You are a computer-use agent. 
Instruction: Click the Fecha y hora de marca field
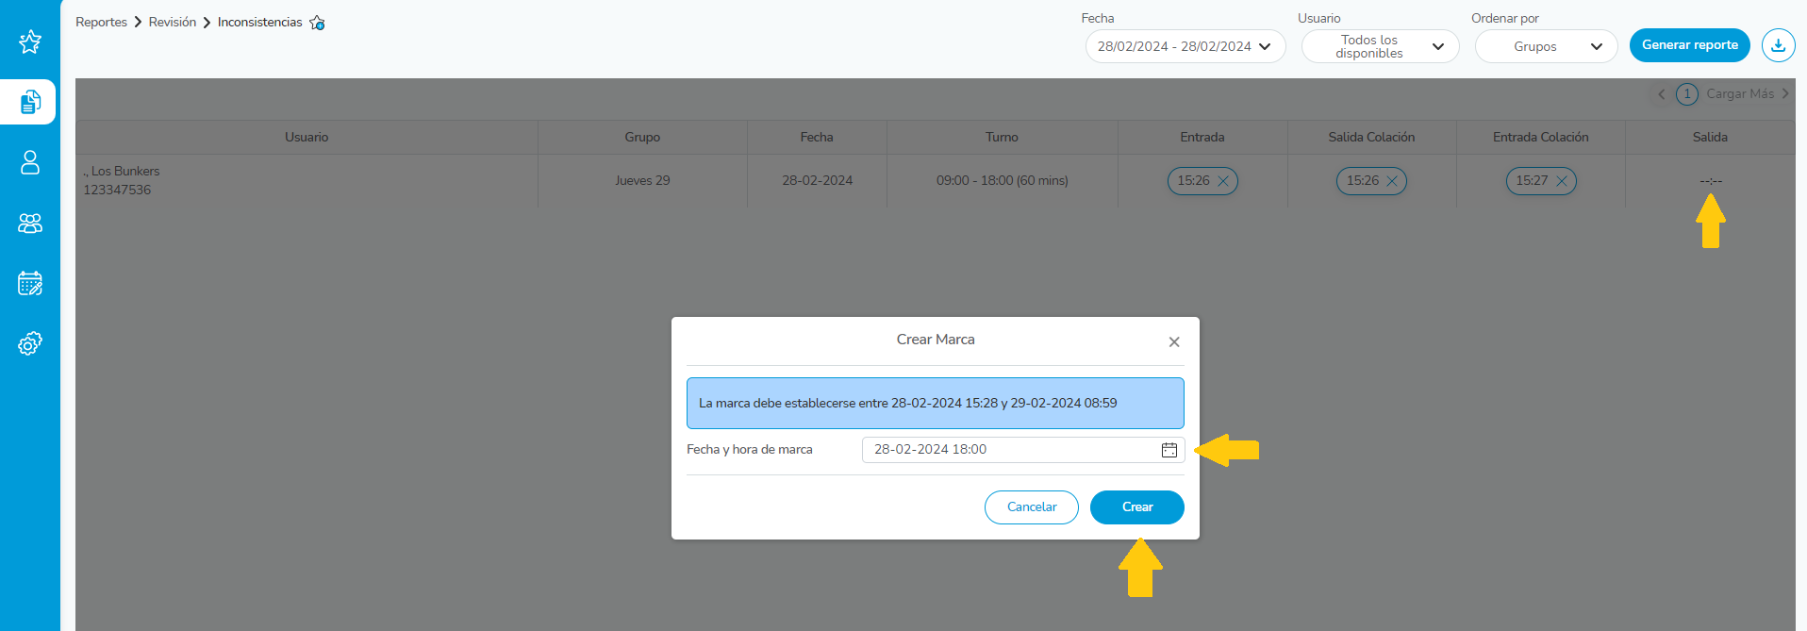coord(1009,450)
